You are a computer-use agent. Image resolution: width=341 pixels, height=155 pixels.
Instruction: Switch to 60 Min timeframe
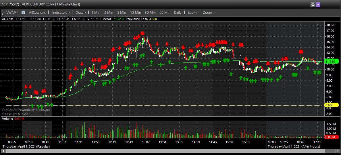coord(165,13)
